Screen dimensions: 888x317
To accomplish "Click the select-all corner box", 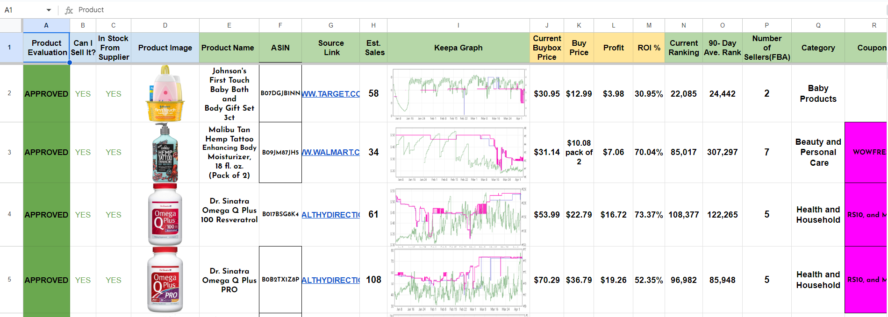I will pyautogui.click(x=11, y=25).
